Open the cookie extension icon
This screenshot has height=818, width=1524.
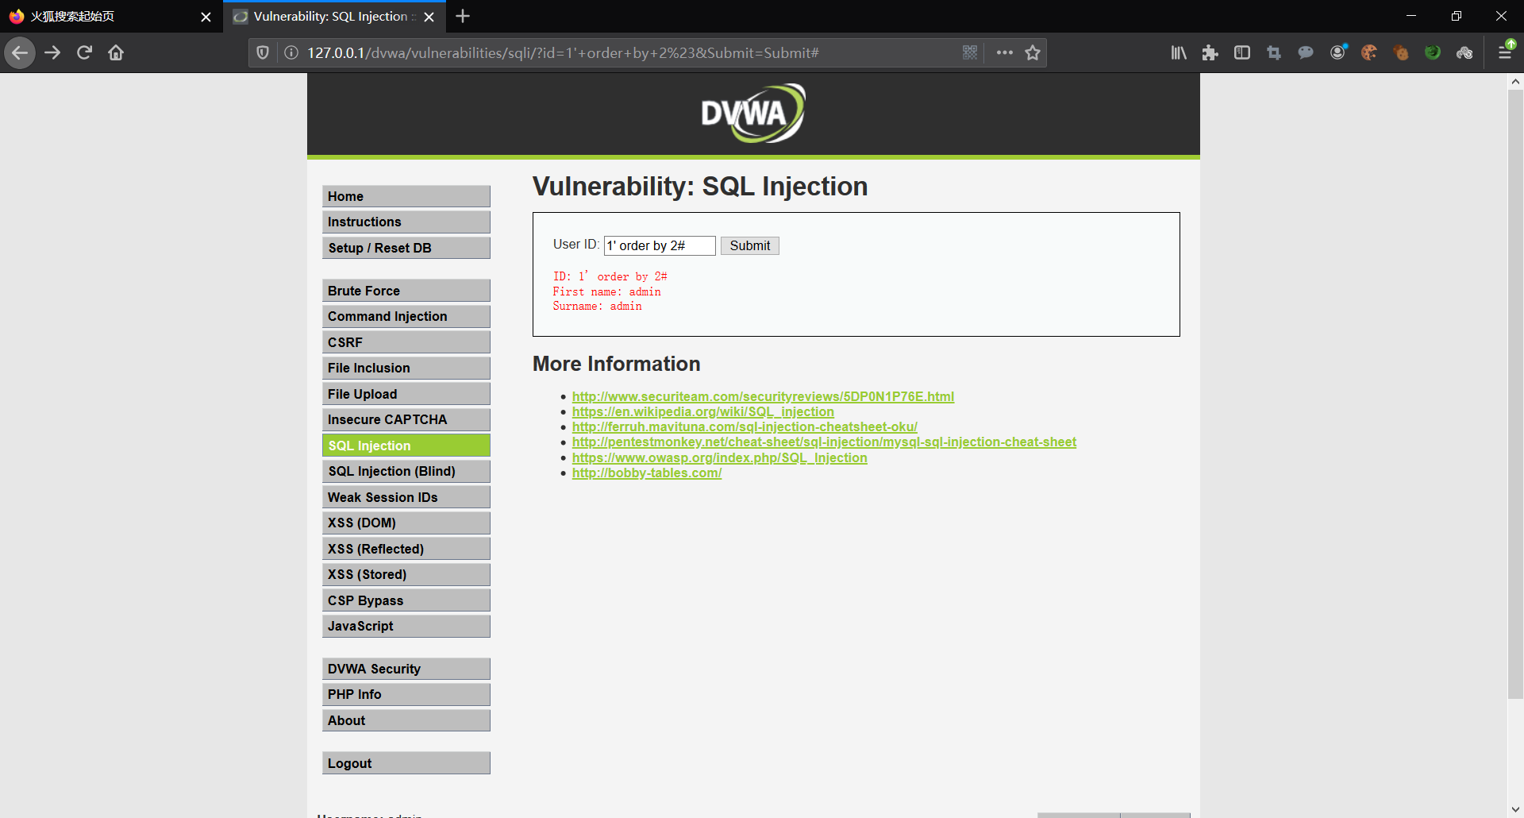tap(1369, 52)
